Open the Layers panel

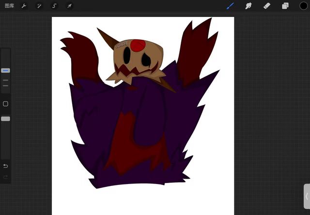point(285,6)
